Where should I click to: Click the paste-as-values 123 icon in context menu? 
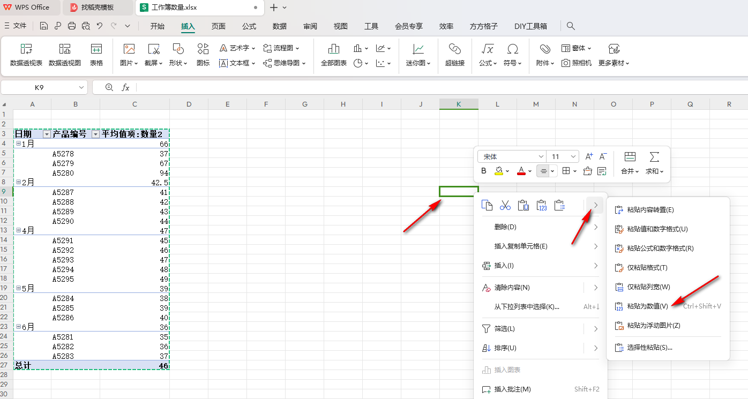tap(542, 205)
